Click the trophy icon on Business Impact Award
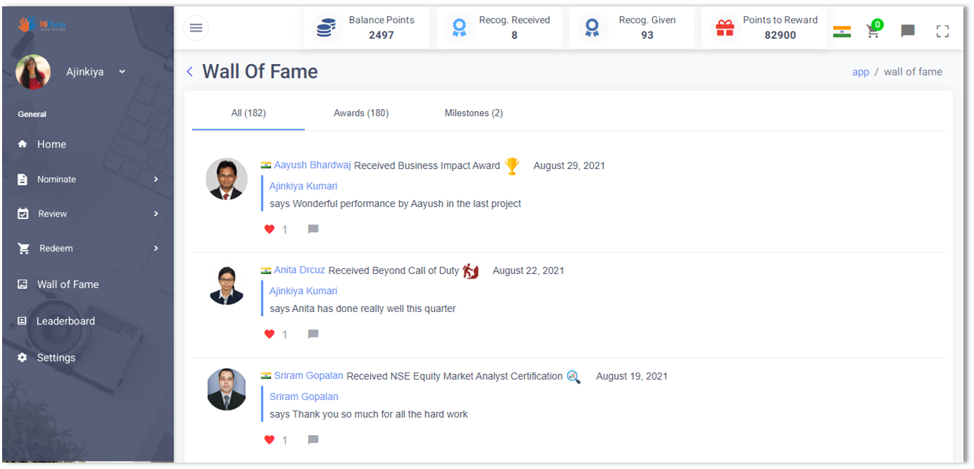The width and height of the screenshot is (974, 469). coord(512,166)
